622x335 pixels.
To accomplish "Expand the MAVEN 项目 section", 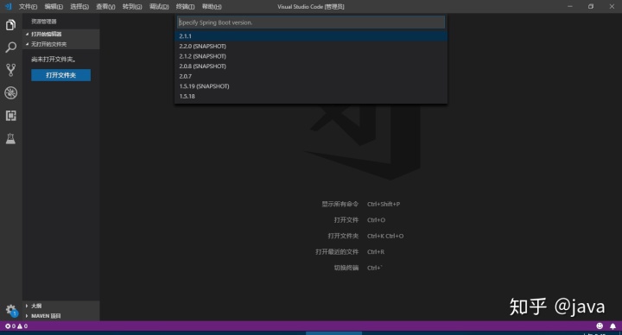I will pos(61,316).
